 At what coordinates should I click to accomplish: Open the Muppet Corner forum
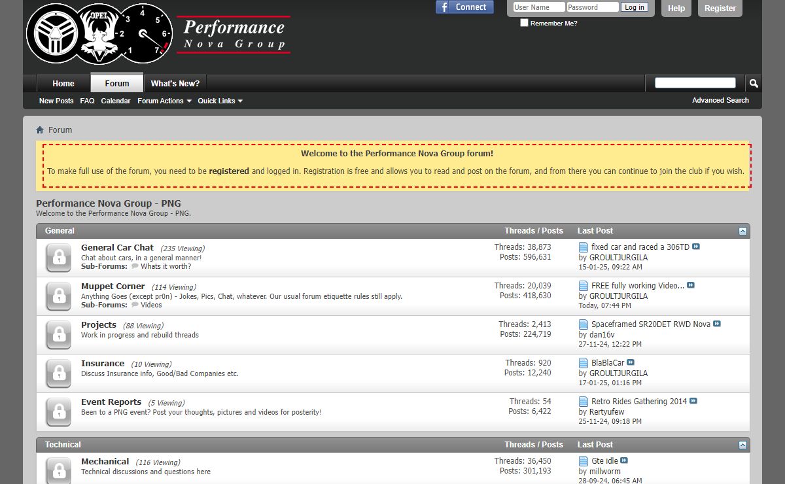click(x=113, y=286)
